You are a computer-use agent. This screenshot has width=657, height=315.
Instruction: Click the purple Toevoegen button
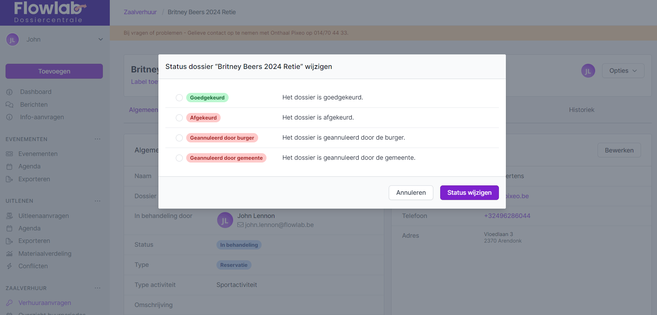click(x=54, y=71)
